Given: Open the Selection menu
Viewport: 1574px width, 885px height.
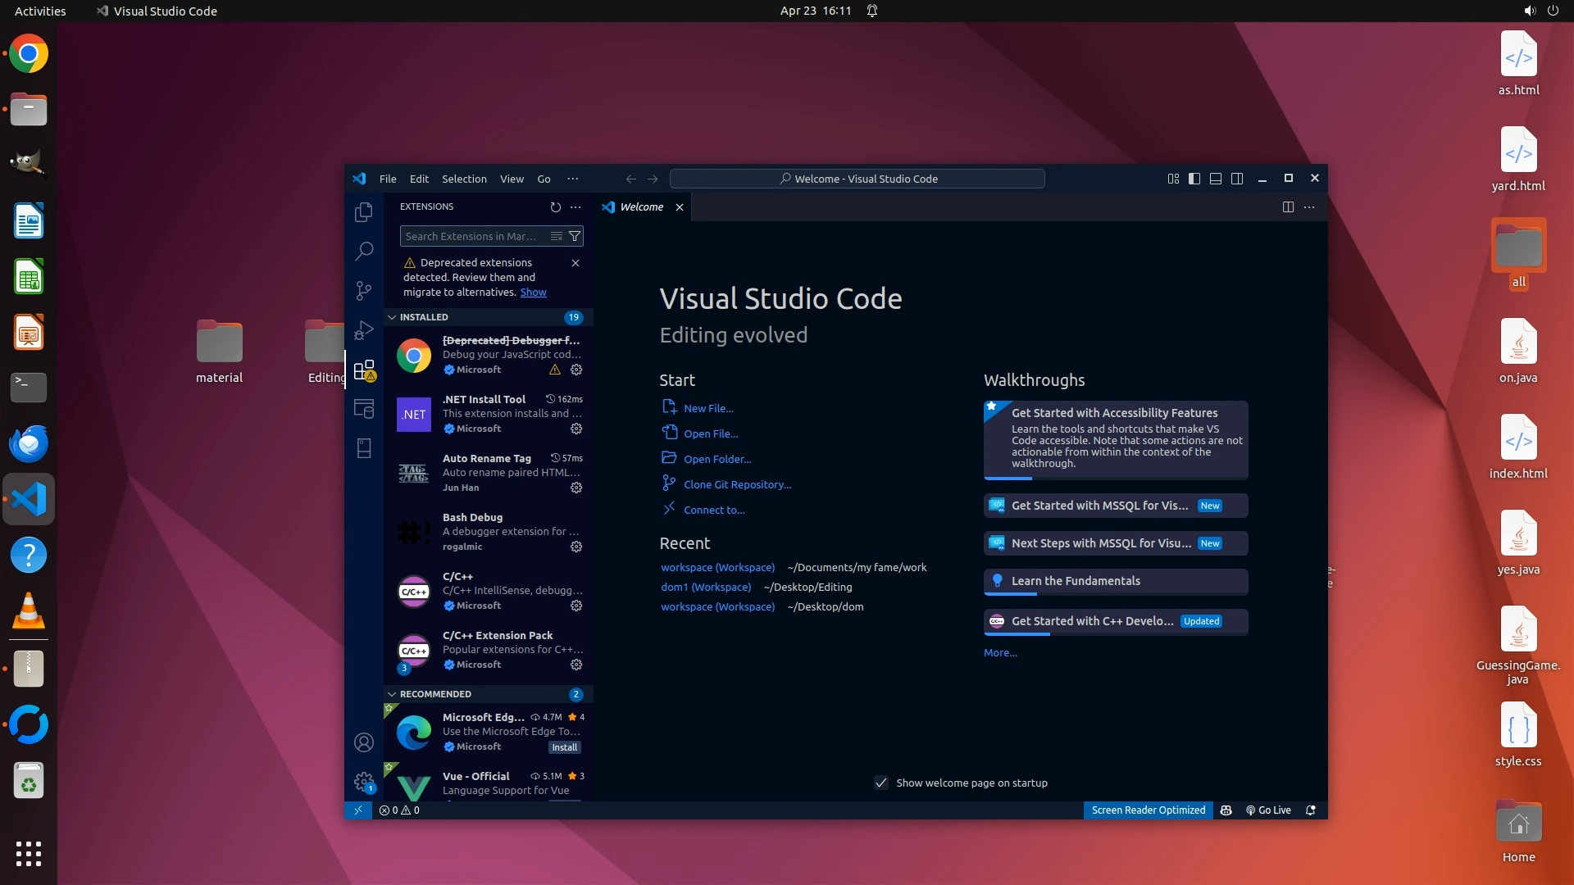Looking at the screenshot, I should [x=464, y=179].
